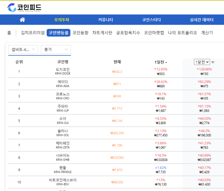Open the 차트게시판 tab
Image resolution: width=224 pixels, height=191 pixels.
(102, 33)
